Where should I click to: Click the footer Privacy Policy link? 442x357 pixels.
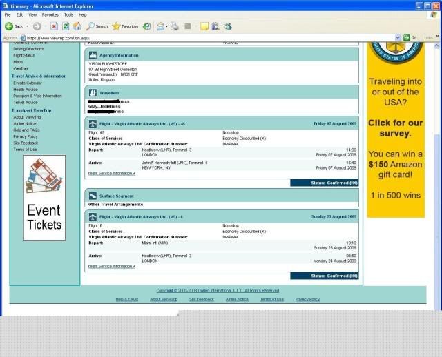pyautogui.click(x=307, y=299)
